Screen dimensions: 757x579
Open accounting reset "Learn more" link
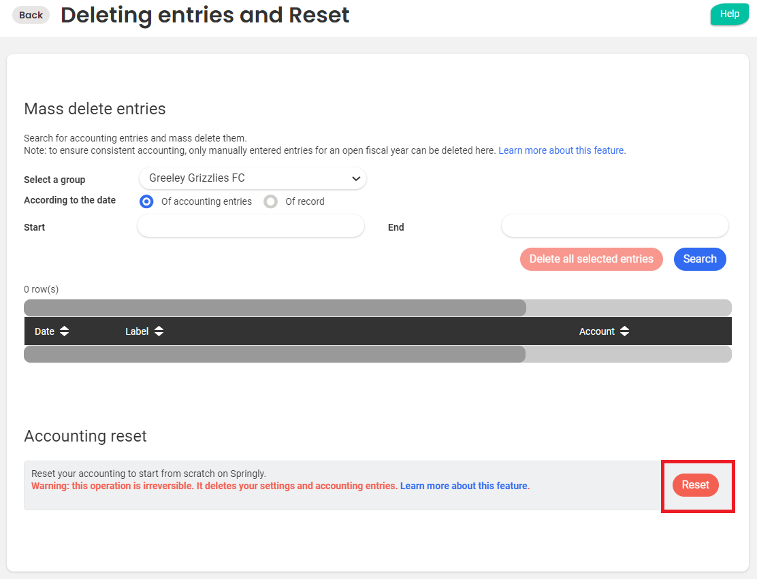464,486
